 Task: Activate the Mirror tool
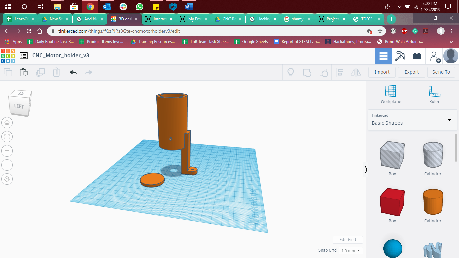pos(356,72)
